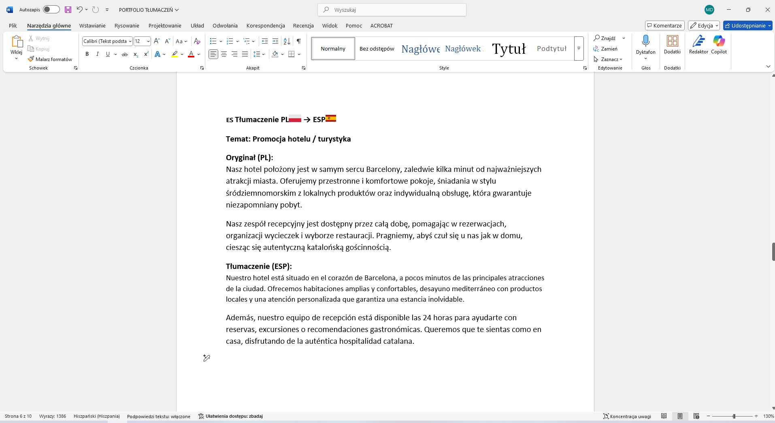
Task: Switch to the Widok view tab
Action: [330, 25]
